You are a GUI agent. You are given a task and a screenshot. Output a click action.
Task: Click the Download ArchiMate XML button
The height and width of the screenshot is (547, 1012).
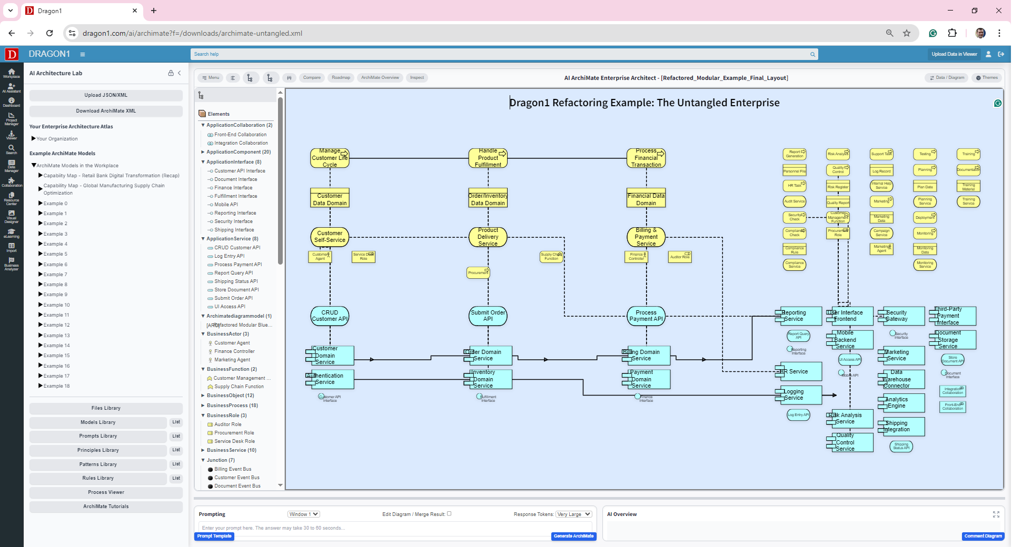coord(106,111)
